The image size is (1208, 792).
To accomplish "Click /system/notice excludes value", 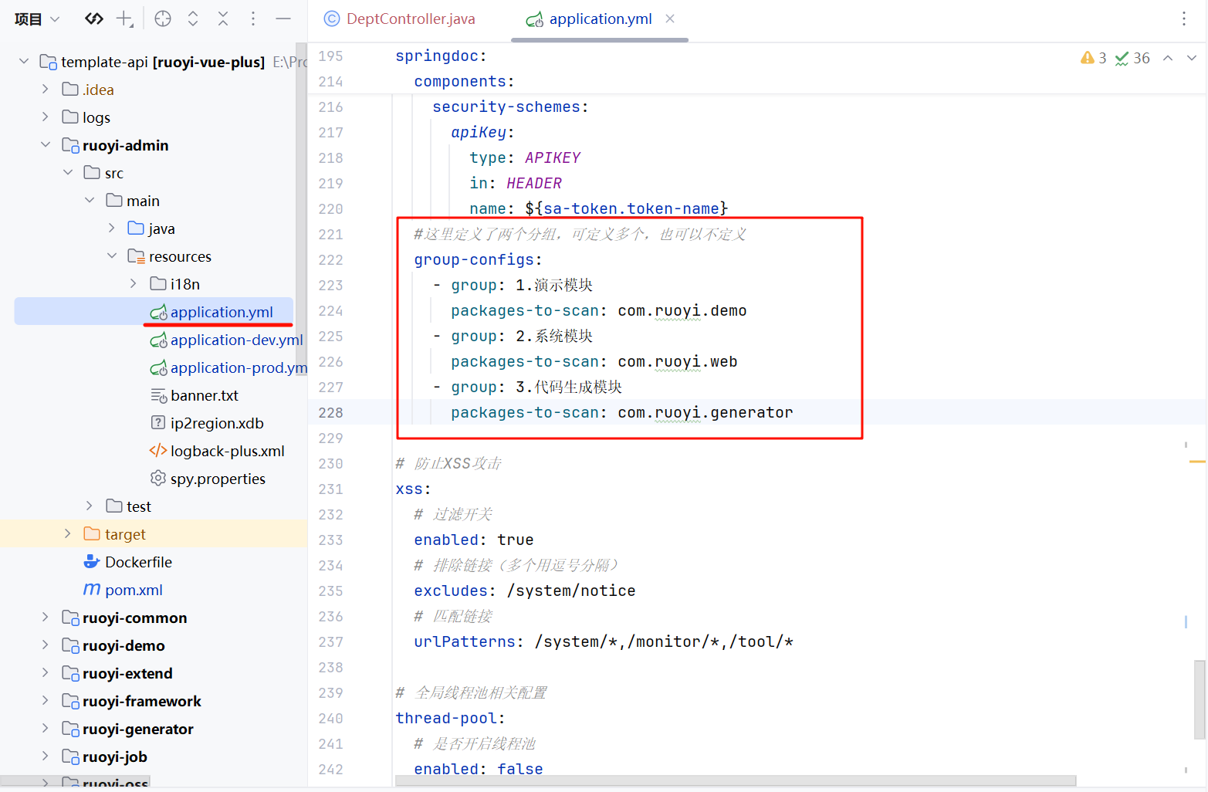I will click(x=571, y=591).
